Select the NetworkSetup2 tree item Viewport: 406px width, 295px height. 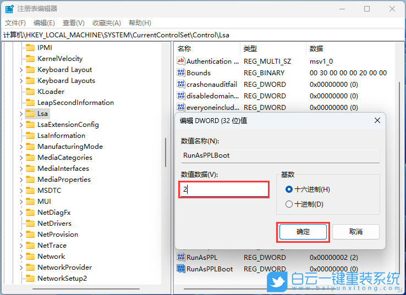[62, 279]
